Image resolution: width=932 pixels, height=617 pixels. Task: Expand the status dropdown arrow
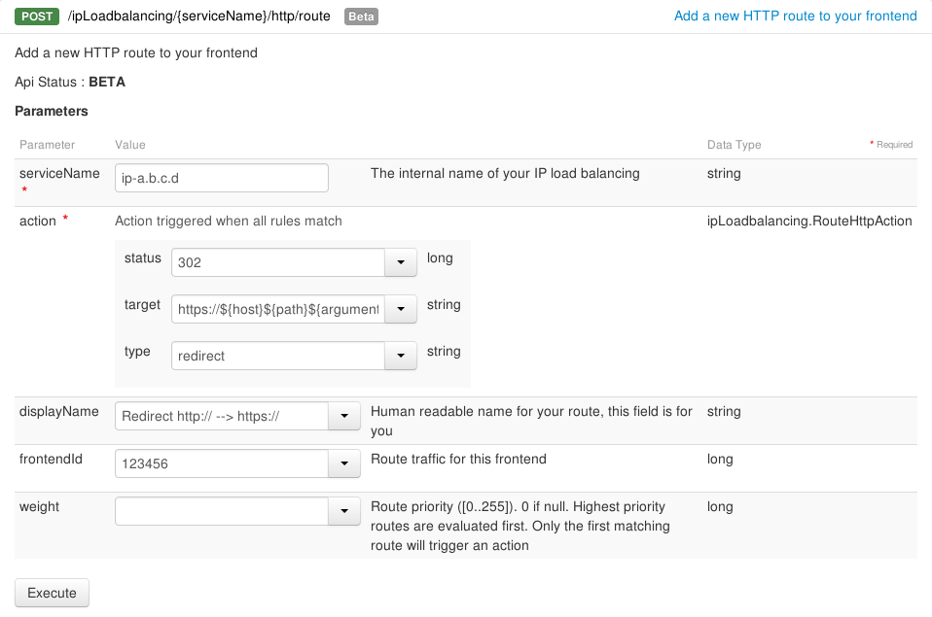point(401,262)
